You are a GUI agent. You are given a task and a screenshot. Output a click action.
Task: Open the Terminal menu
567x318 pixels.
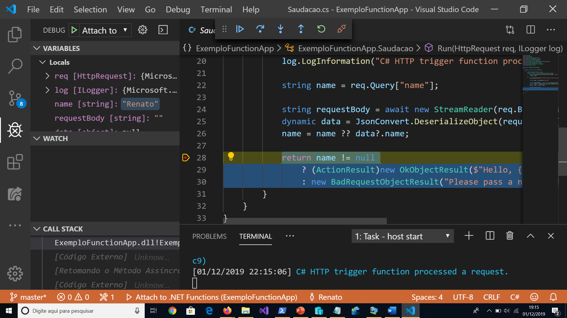click(216, 9)
